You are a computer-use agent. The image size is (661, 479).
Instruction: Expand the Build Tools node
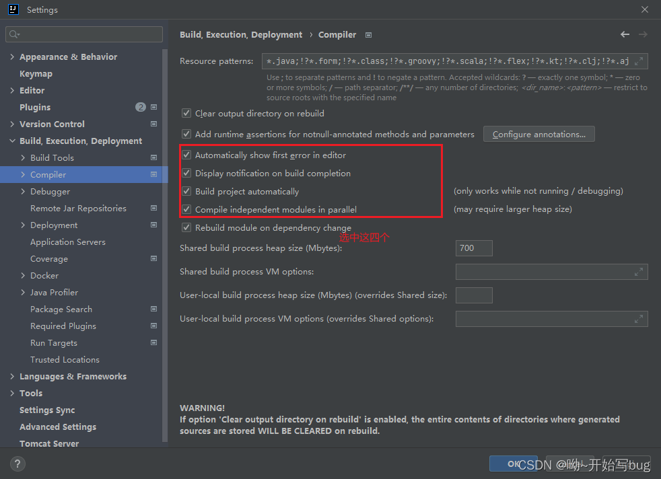(23, 157)
